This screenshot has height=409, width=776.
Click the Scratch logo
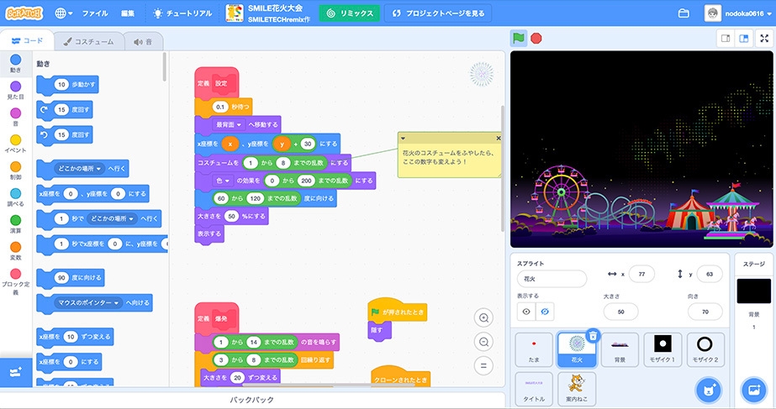click(x=24, y=13)
